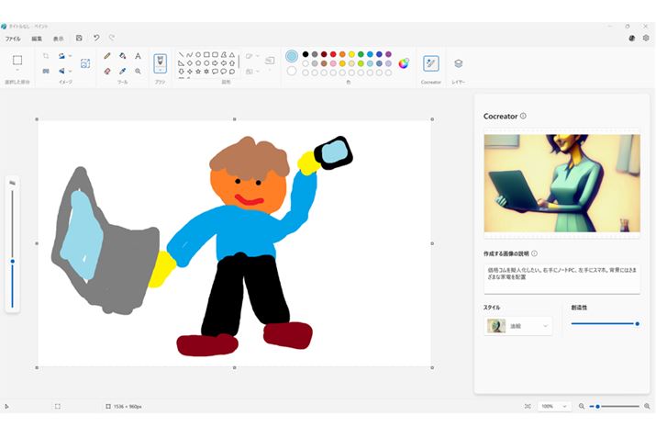
Task: Choose the Text tool
Action: click(x=138, y=56)
